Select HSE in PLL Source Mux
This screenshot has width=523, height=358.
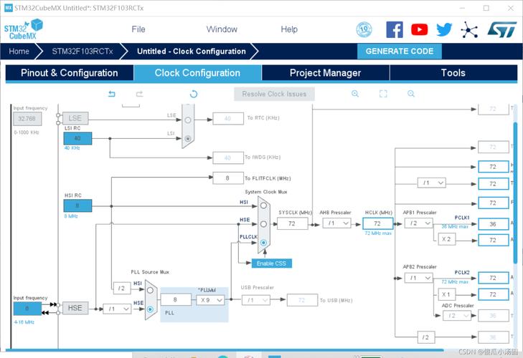point(150,309)
